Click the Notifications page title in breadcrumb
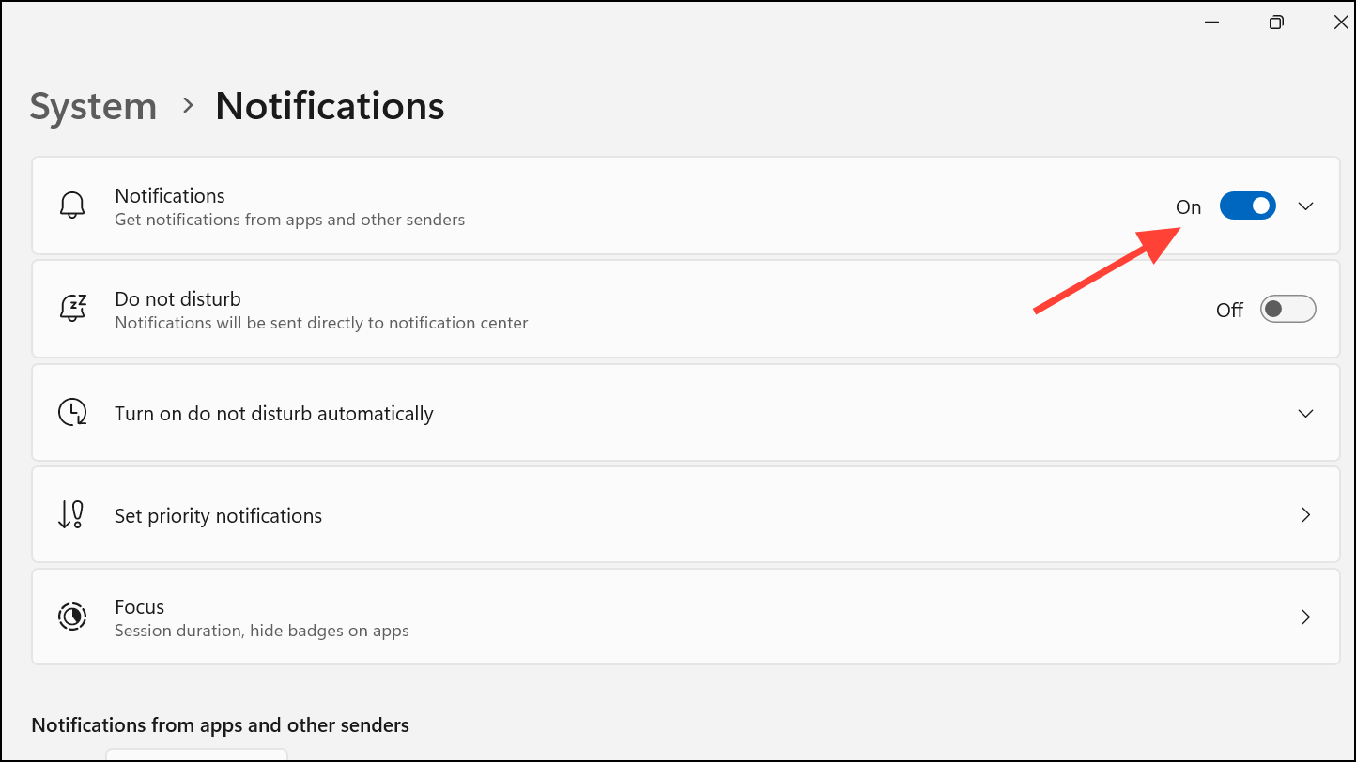Image resolution: width=1356 pixels, height=762 pixels. pyautogui.click(x=330, y=106)
